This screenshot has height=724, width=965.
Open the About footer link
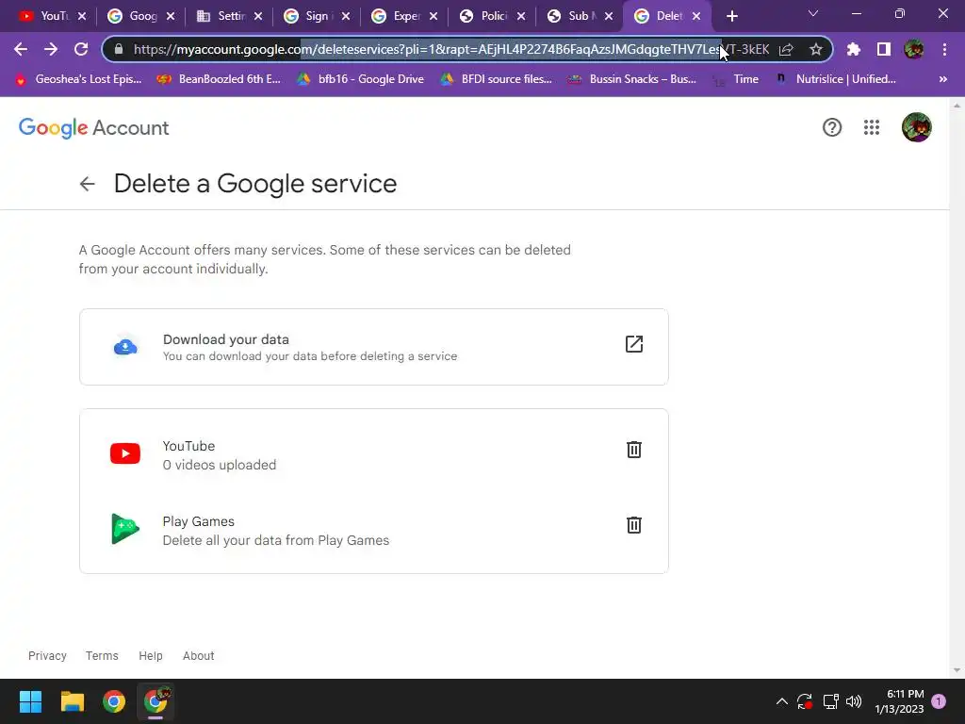click(198, 656)
